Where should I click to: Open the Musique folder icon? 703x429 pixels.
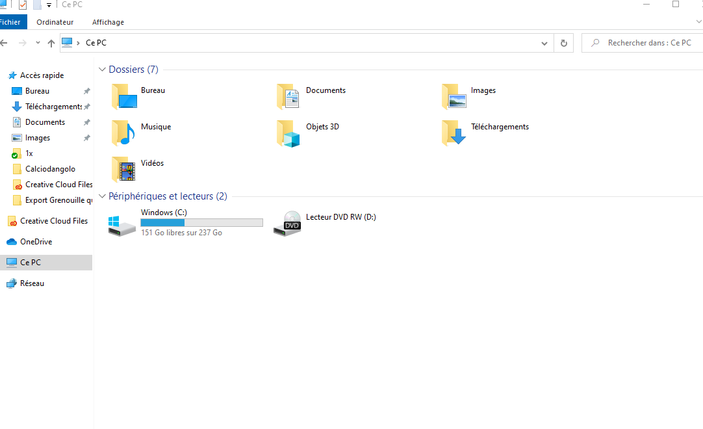(x=123, y=133)
